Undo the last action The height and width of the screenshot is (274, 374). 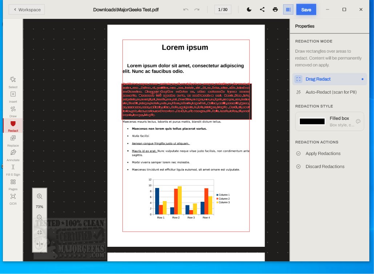point(186,9)
